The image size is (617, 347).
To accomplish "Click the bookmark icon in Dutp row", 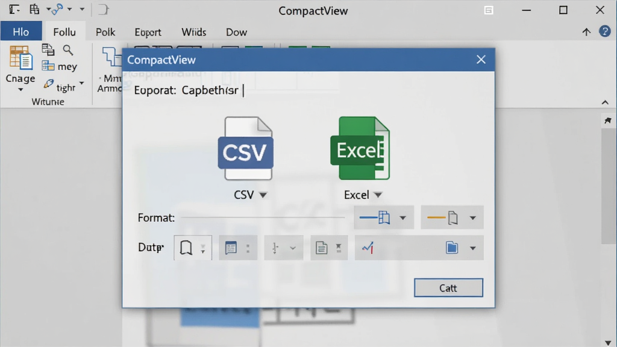I will pos(186,248).
